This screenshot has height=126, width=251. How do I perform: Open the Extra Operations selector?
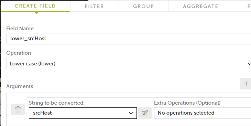point(203,113)
